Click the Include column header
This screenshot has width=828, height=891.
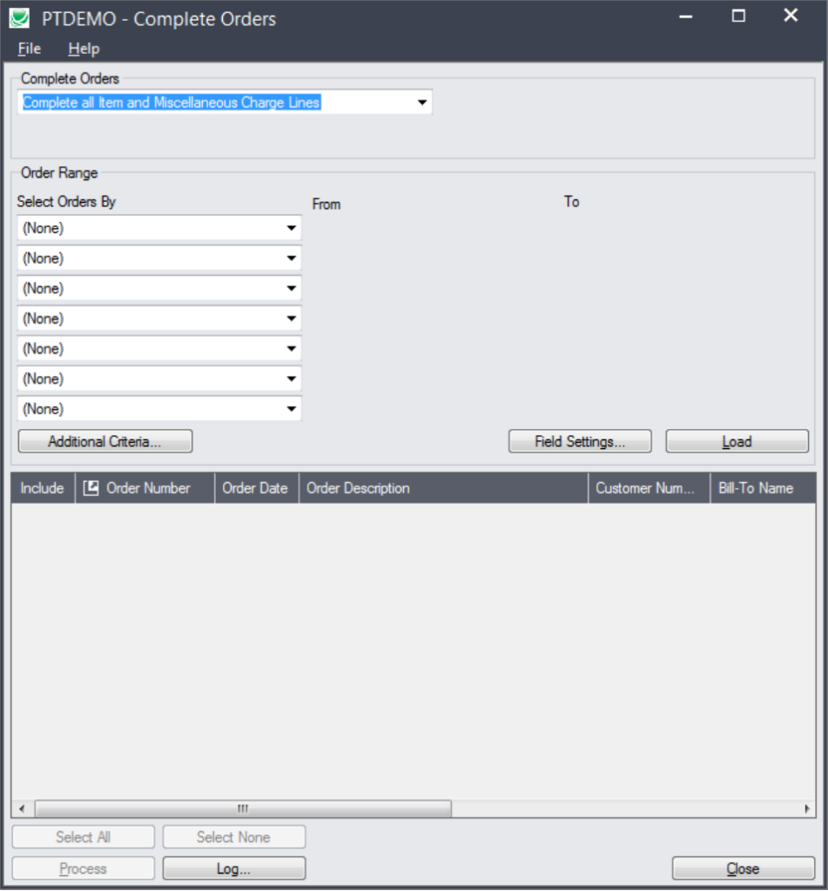(x=43, y=488)
